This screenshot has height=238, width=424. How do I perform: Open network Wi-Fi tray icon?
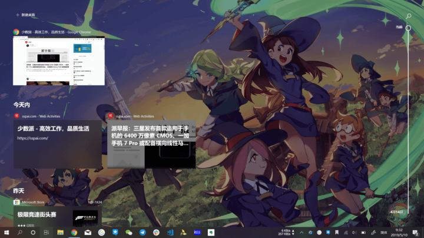346,233
